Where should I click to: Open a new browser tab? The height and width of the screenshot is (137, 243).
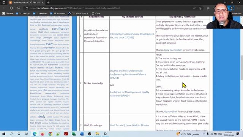click(x=48, y=3)
